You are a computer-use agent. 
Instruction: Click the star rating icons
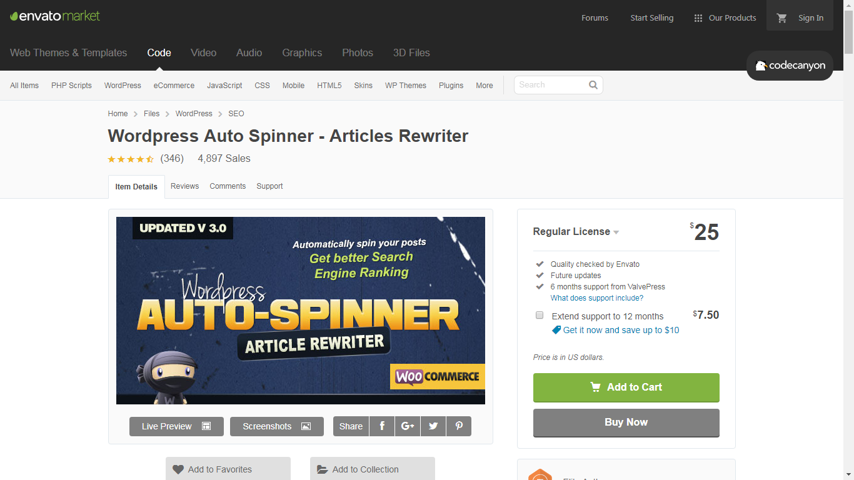pyautogui.click(x=131, y=159)
